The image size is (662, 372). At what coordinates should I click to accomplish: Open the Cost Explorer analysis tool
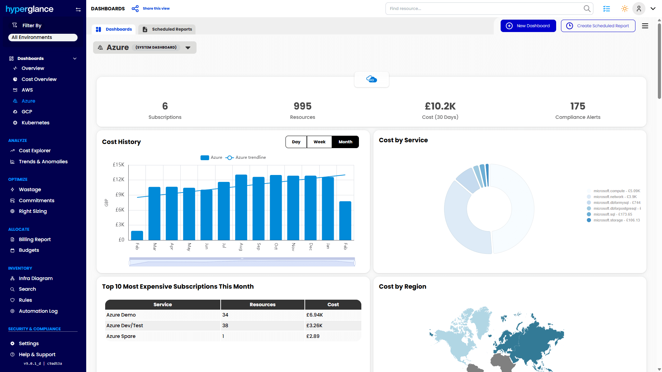pos(34,151)
